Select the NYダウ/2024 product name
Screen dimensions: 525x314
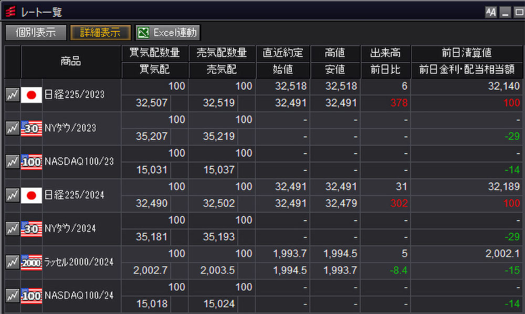coord(70,229)
